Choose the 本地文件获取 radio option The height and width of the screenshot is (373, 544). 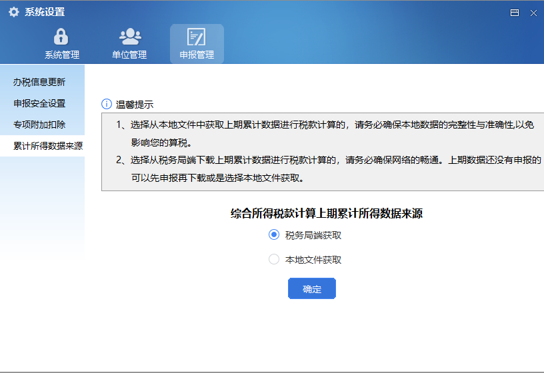coord(274,259)
